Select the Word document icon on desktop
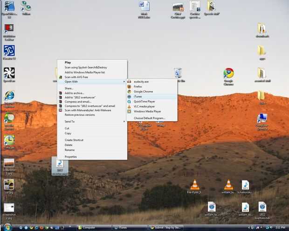Image resolution: width=289 pixels, height=231 pixels. (x=144, y=6)
